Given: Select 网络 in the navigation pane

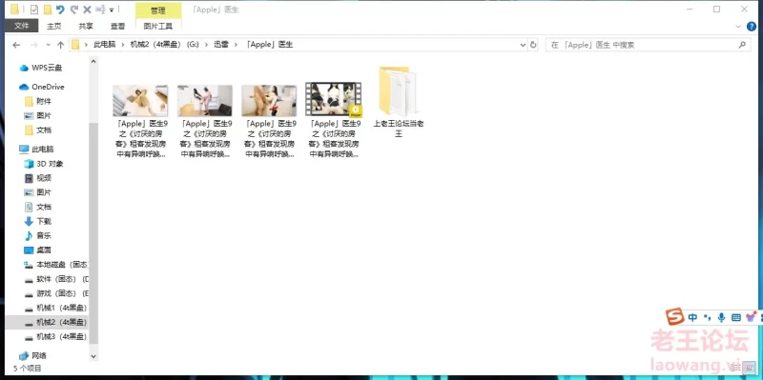Looking at the screenshot, I should pos(32,355).
